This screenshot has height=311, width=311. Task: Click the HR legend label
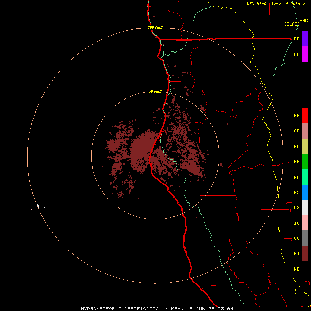pyautogui.click(x=296, y=162)
